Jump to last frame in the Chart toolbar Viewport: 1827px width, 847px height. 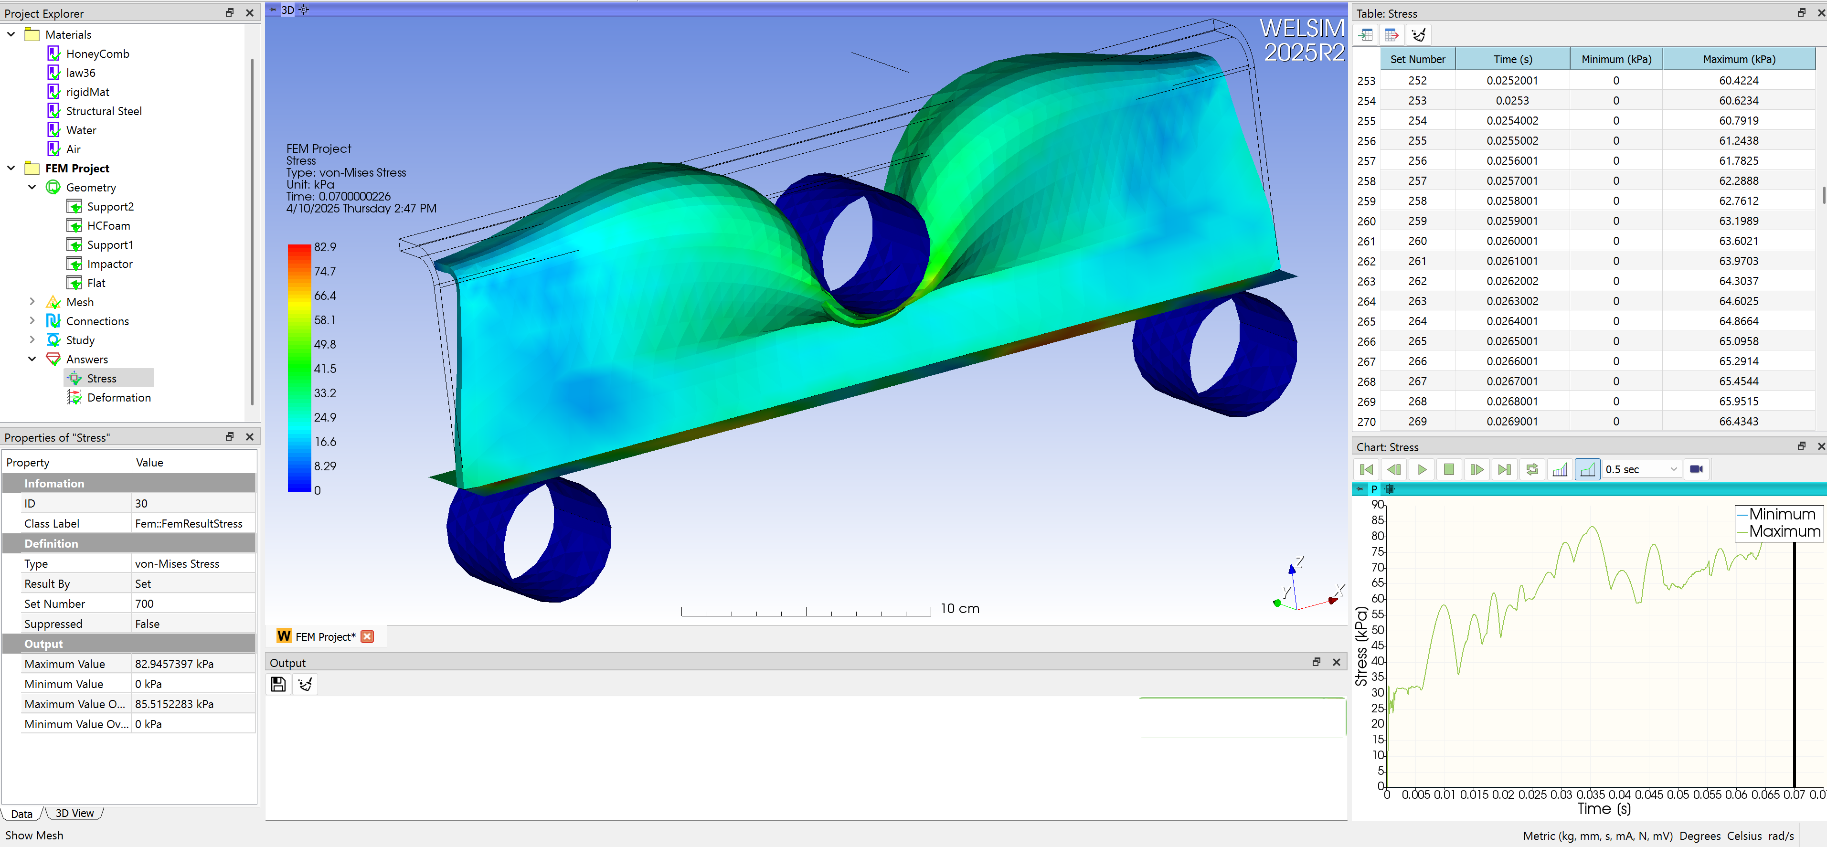1504,469
